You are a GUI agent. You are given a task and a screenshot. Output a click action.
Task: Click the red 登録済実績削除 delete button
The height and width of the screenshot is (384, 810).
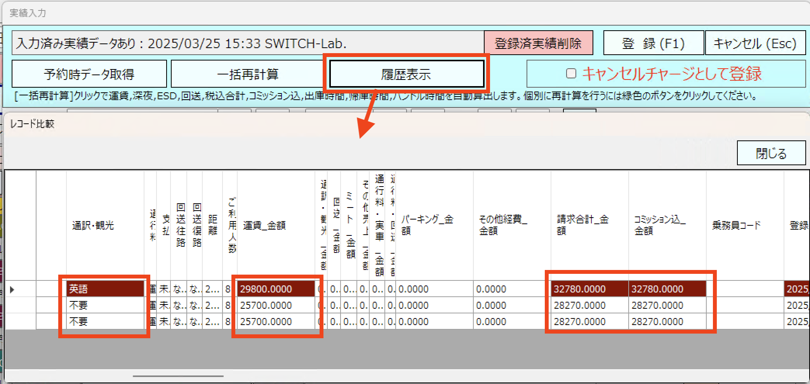(539, 43)
